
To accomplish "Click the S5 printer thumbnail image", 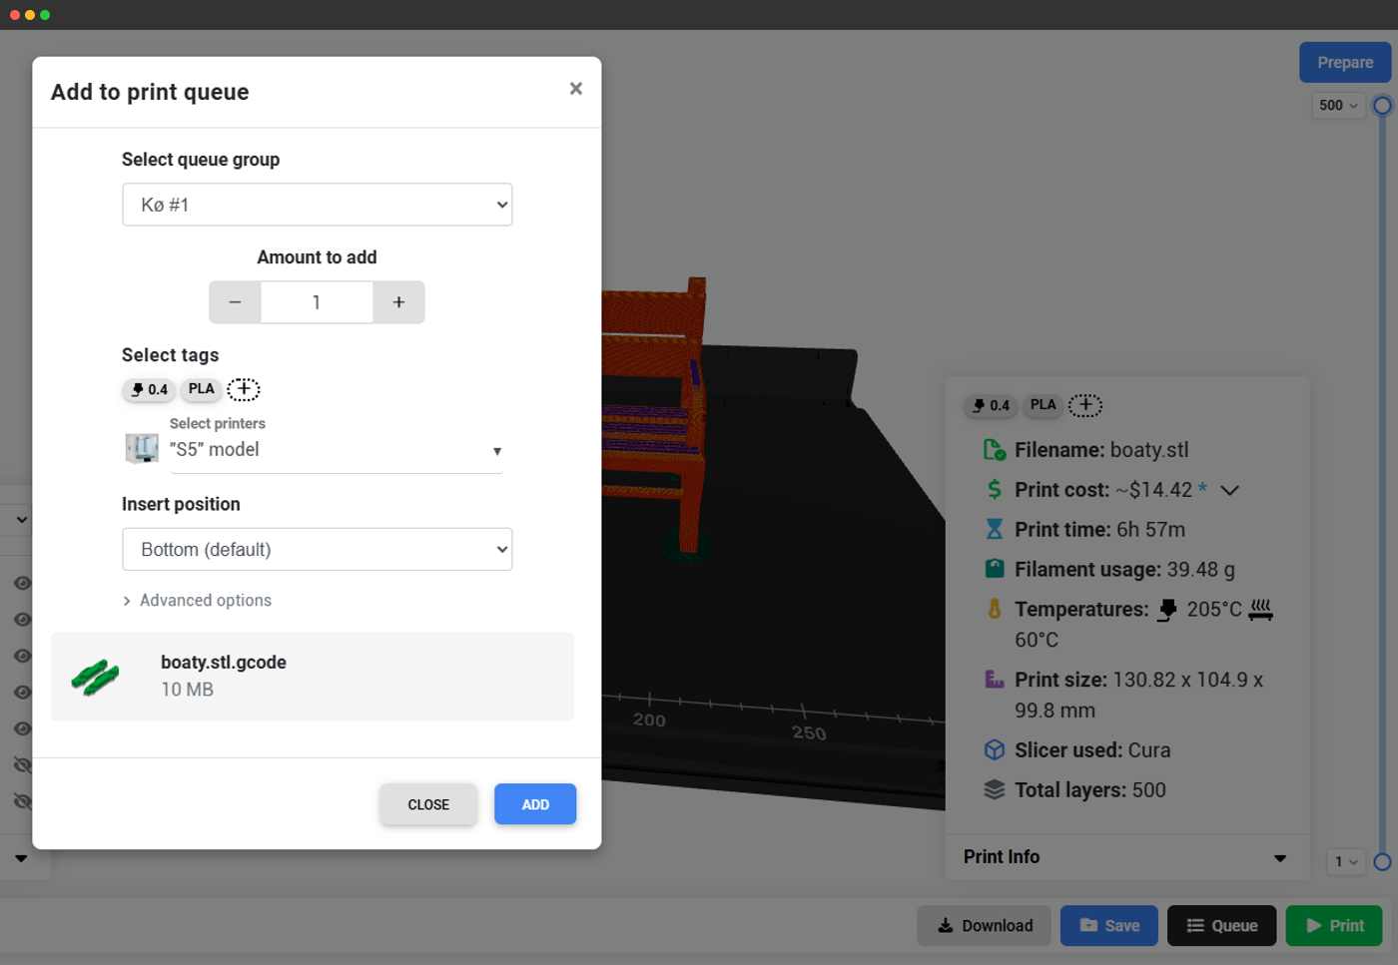I will click(x=142, y=448).
